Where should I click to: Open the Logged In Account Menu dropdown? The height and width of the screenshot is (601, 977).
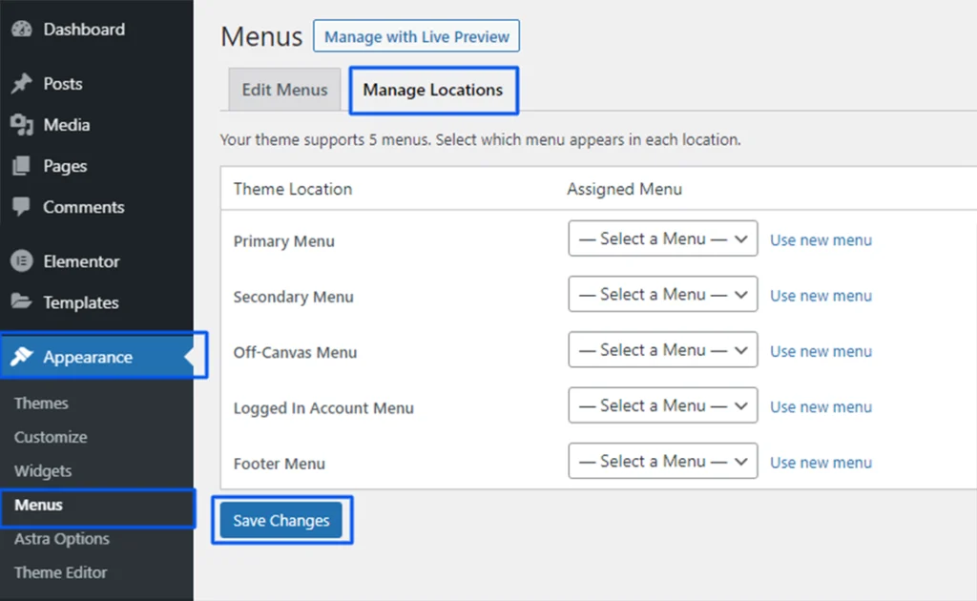[662, 404]
